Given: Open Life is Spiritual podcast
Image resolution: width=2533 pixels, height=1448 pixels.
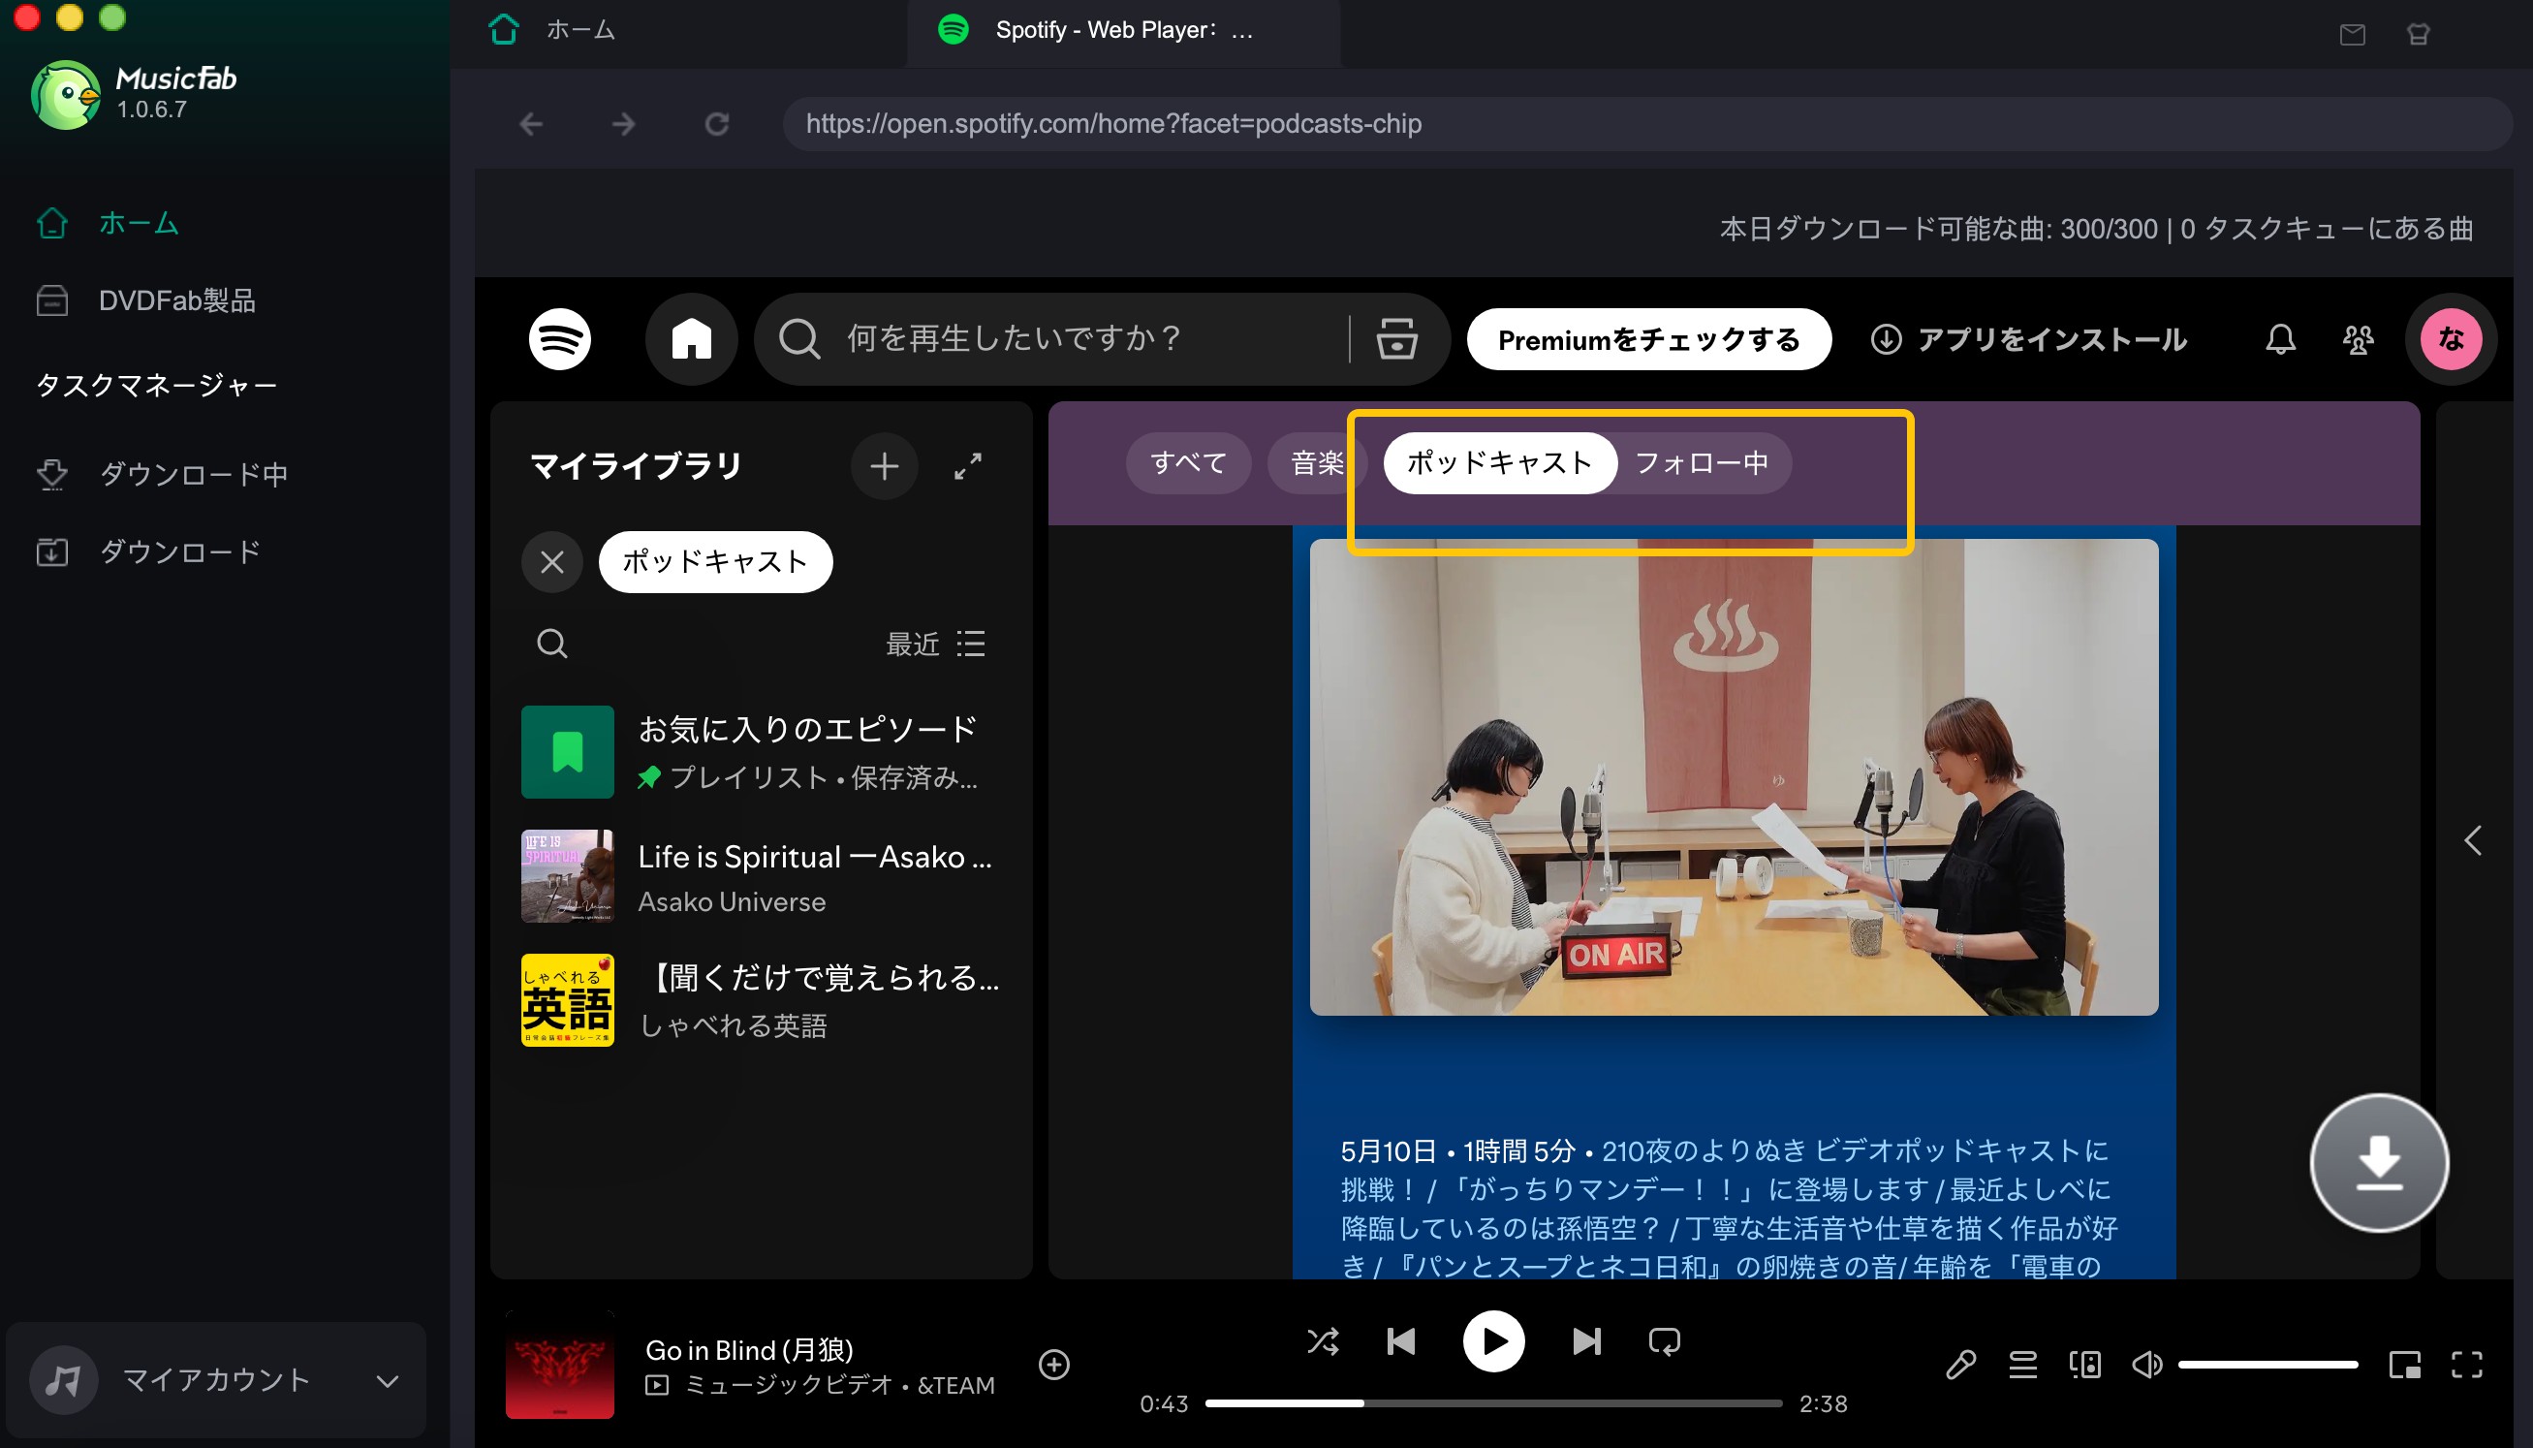Looking at the screenshot, I should pyautogui.click(x=762, y=877).
